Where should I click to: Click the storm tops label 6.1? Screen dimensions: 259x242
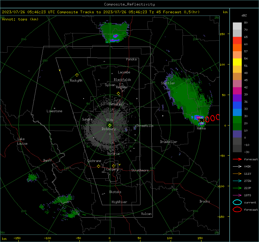click(201, 121)
